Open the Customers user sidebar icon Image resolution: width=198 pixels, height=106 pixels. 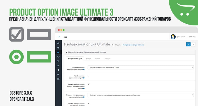point(58,66)
